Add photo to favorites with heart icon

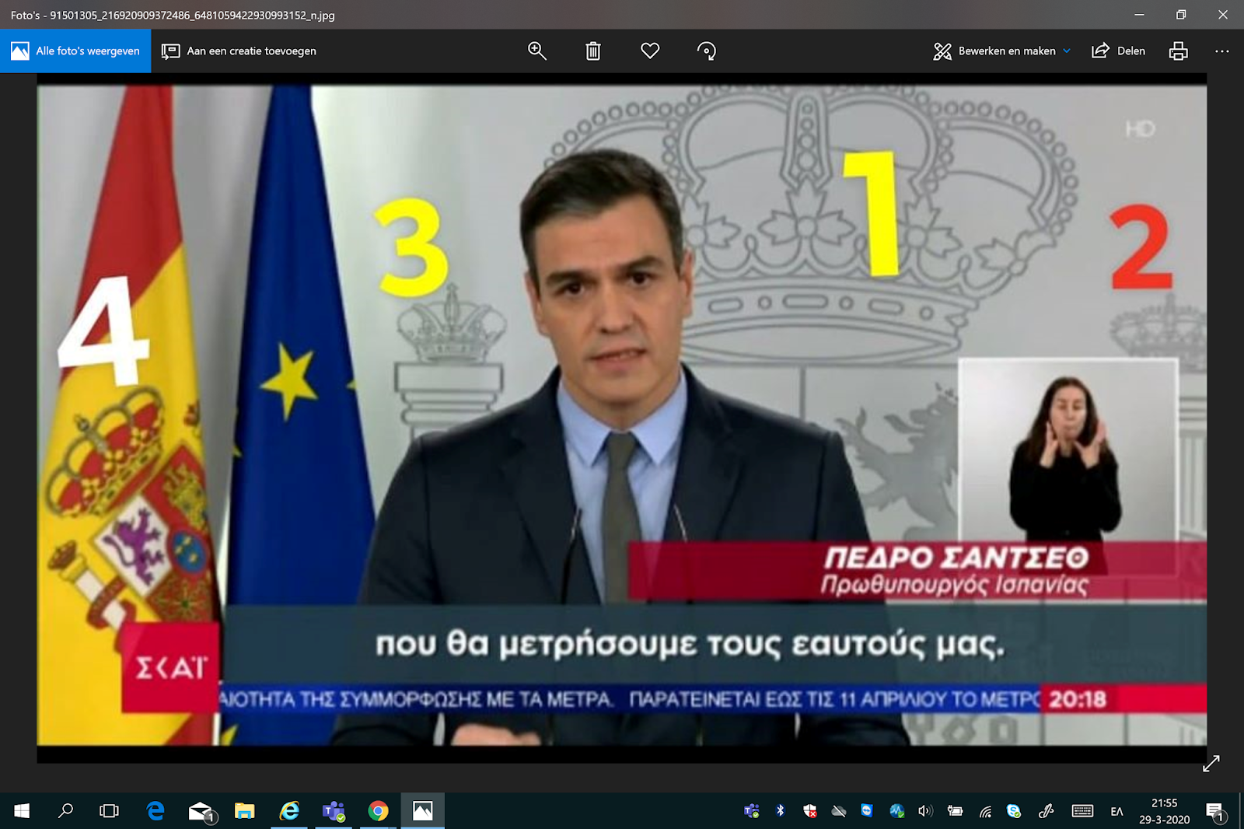coord(650,51)
